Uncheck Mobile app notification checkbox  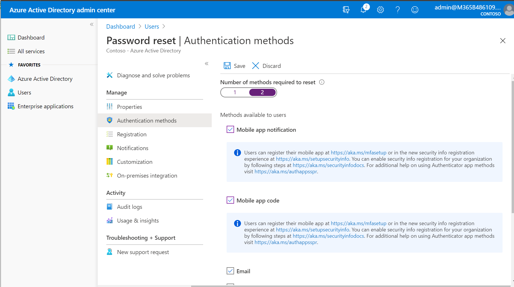[230, 129]
